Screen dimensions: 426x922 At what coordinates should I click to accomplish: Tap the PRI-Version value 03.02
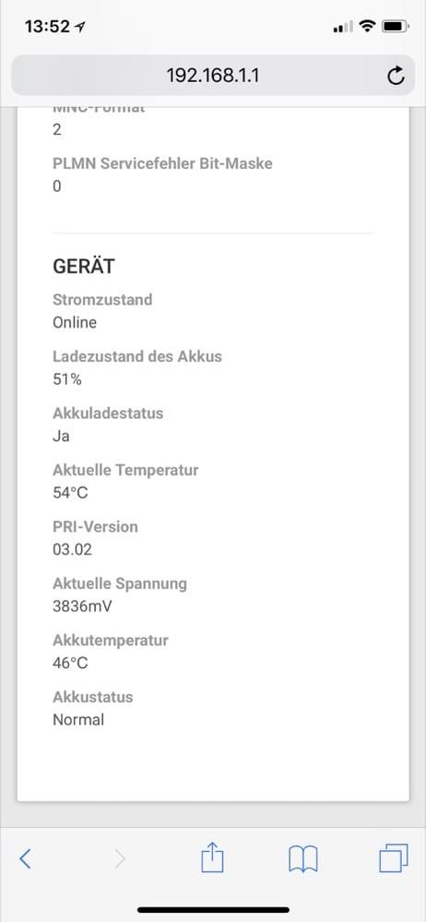point(72,550)
